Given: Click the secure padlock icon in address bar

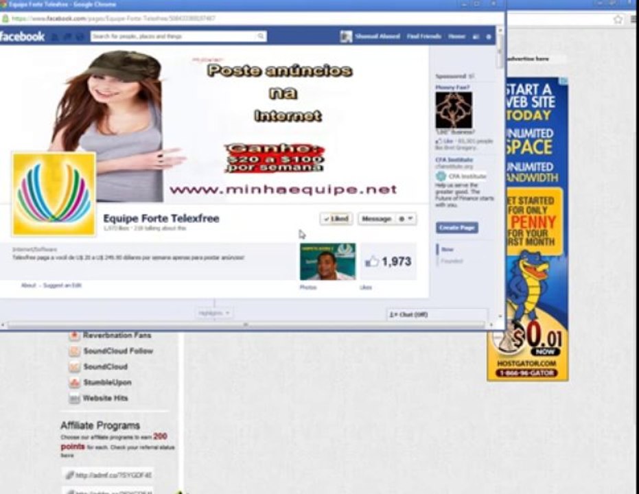Looking at the screenshot, I should 5,19.
